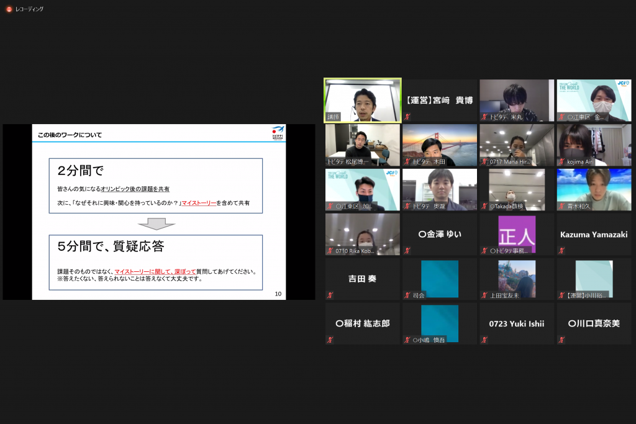This screenshot has height=424, width=636.
Task: Select the Golden Gate background 木田 tile
Action: click(x=440, y=145)
